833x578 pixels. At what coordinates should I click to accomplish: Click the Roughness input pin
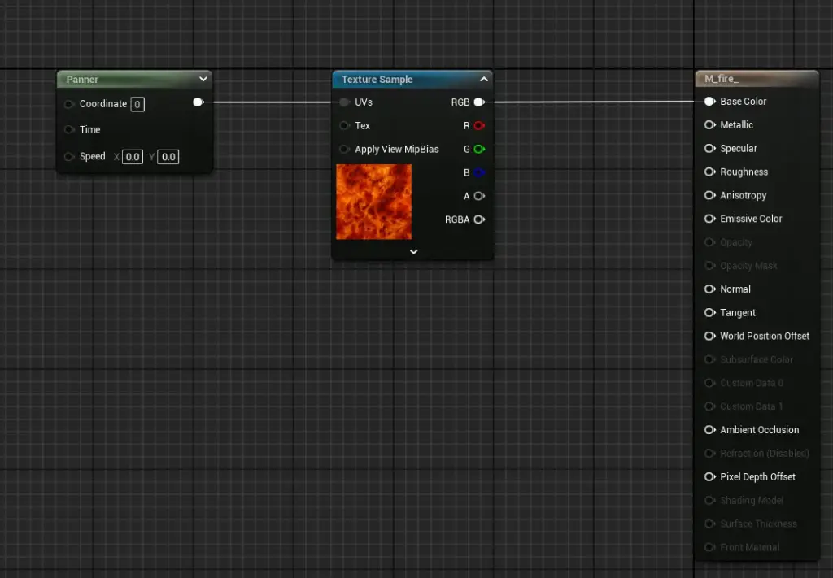click(x=709, y=172)
